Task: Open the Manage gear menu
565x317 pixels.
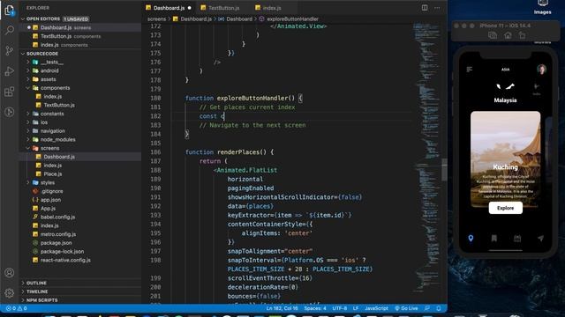Action: point(10,293)
